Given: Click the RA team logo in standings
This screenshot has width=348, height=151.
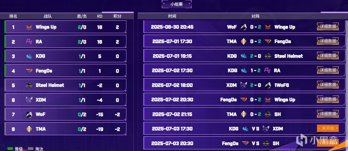Looking at the screenshot, I should (29, 42).
